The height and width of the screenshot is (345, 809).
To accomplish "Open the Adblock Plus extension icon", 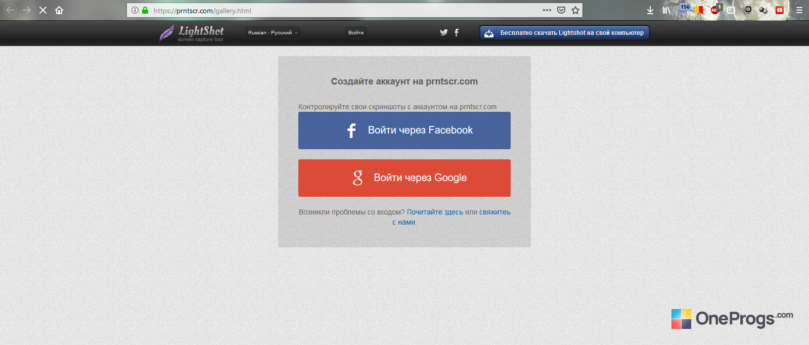I will tap(715, 10).
